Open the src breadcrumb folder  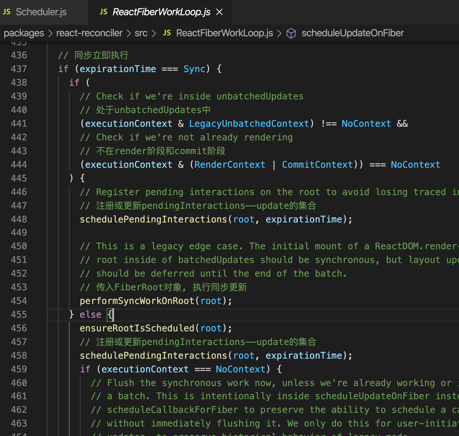[141, 33]
